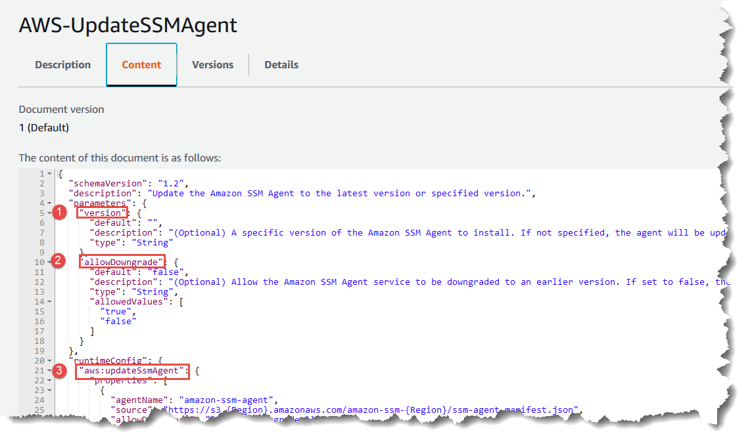752x443 pixels.
Task: Open the Details tab
Action: (281, 64)
